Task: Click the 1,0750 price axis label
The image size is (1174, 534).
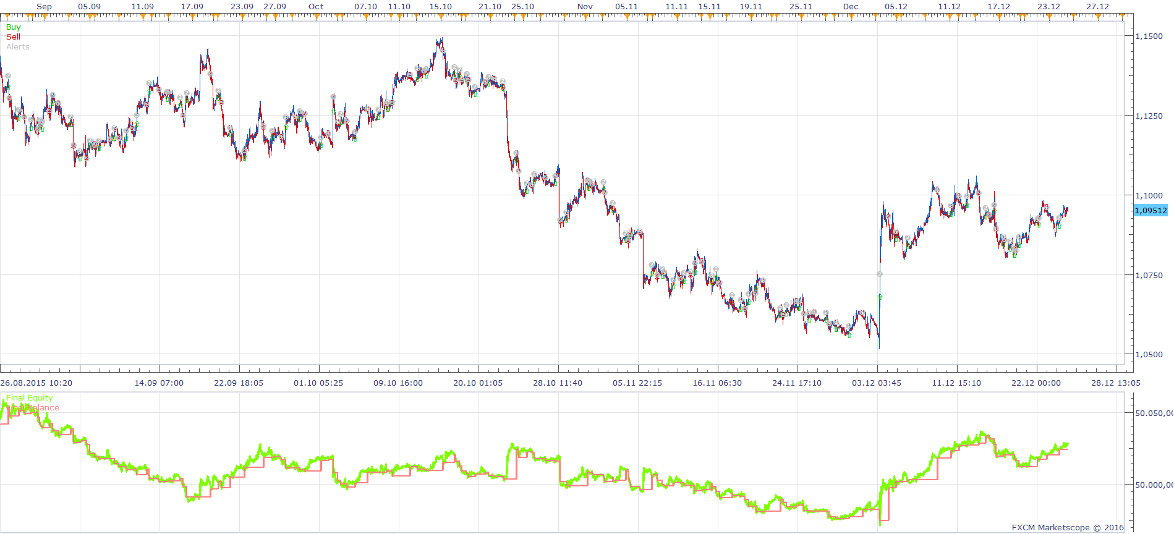Action: pyautogui.click(x=1149, y=276)
